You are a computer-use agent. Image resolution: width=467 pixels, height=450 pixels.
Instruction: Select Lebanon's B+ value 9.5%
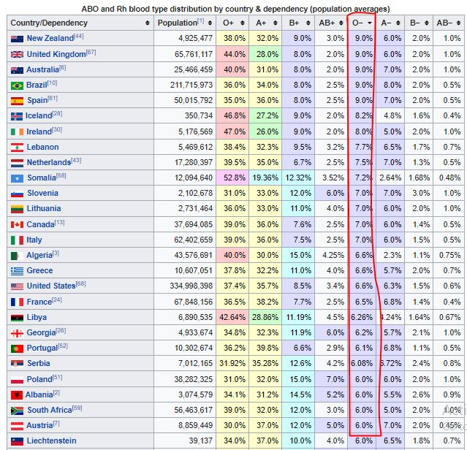click(x=303, y=148)
